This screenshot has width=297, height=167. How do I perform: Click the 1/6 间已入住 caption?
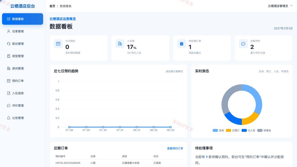coord(134,53)
